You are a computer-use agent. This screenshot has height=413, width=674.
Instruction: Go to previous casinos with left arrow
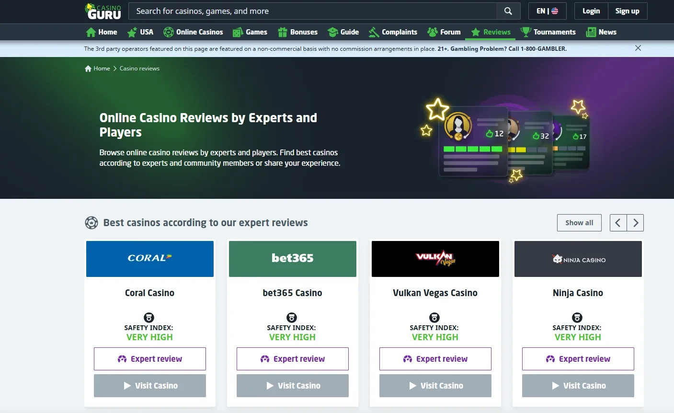(x=618, y=223)
